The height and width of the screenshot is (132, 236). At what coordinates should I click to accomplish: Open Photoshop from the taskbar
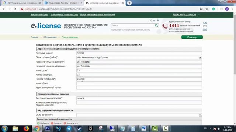(x=48, y=129)
